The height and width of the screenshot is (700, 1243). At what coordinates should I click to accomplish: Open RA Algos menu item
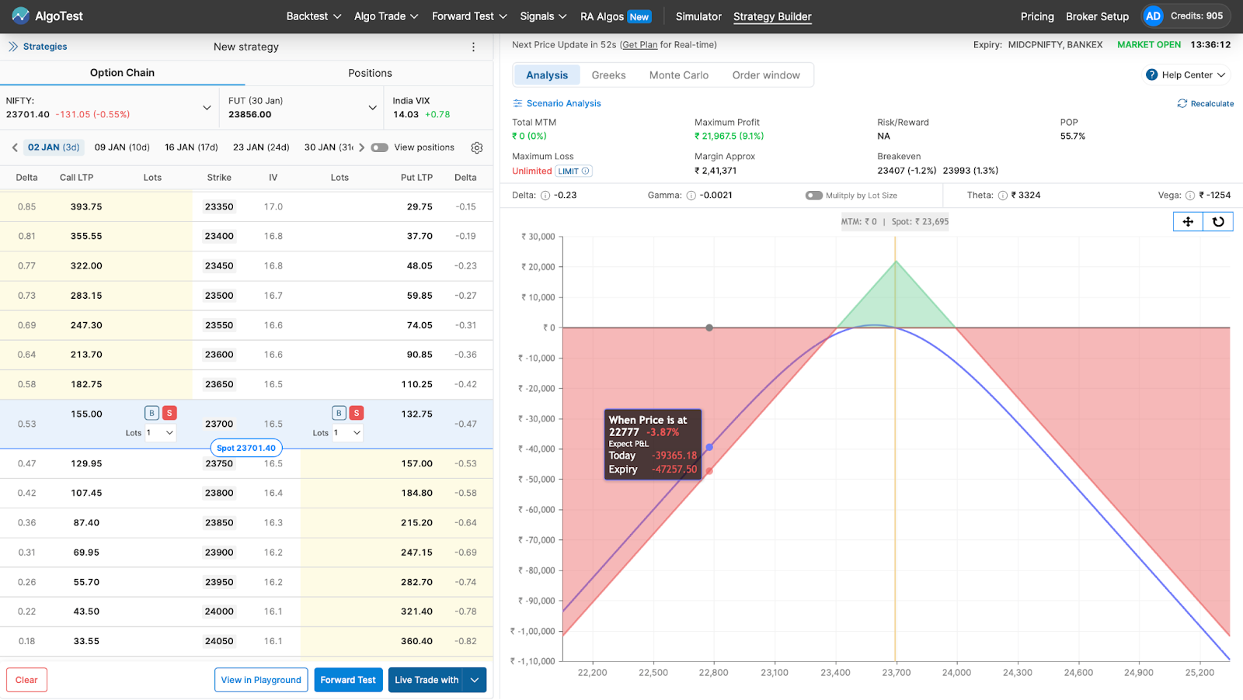tap(615, 16)
